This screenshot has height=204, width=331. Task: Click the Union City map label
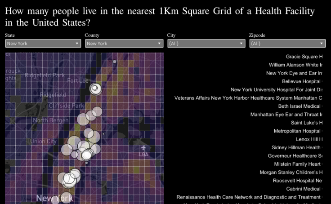(43, 142)
